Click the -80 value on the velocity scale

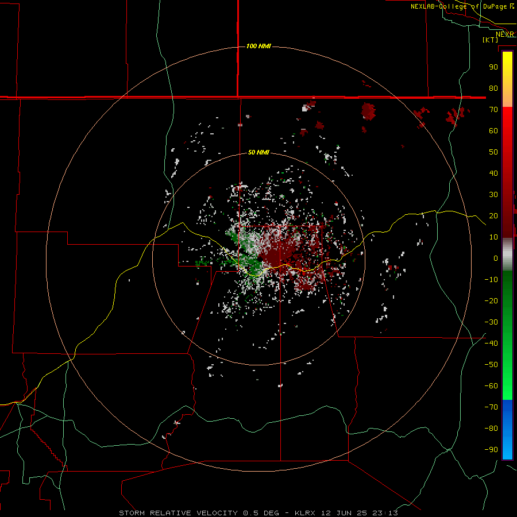[491, 429]
